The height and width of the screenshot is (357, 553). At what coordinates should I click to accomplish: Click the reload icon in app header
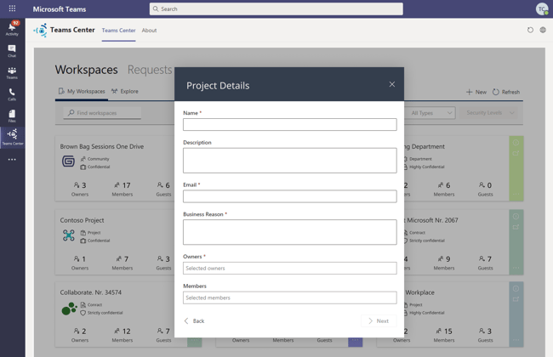[x=530, y=30]
